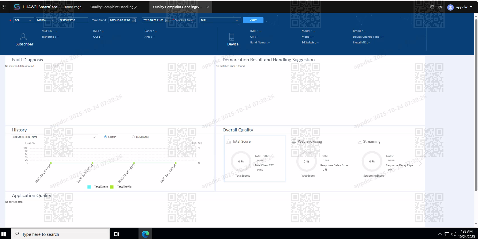The height and width of the screenshot is (239, 478).
Task: Click the start time 2025-10-20 17:00 field
Action: 123,20
